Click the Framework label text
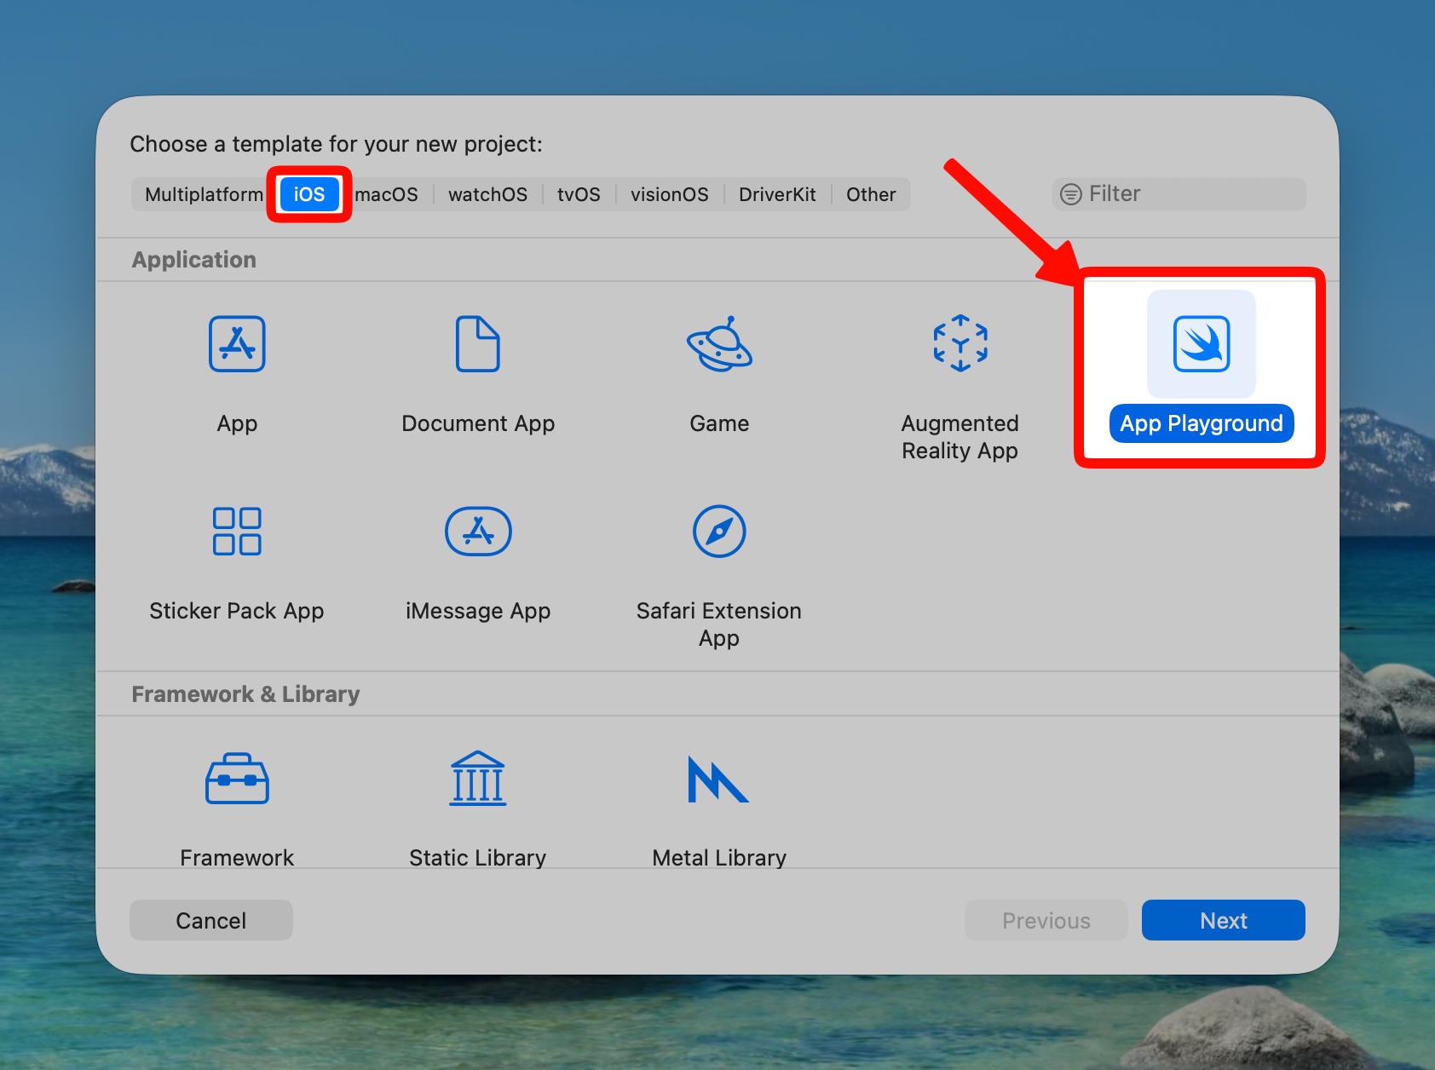Image resolution: width=1435 pixels, height=1070 pixels. pos(237,857)
